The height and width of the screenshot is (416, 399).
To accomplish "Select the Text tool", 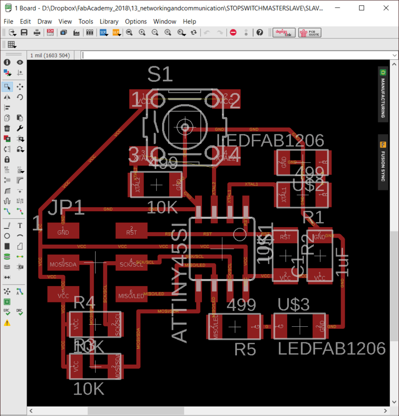I will [20, 226].
